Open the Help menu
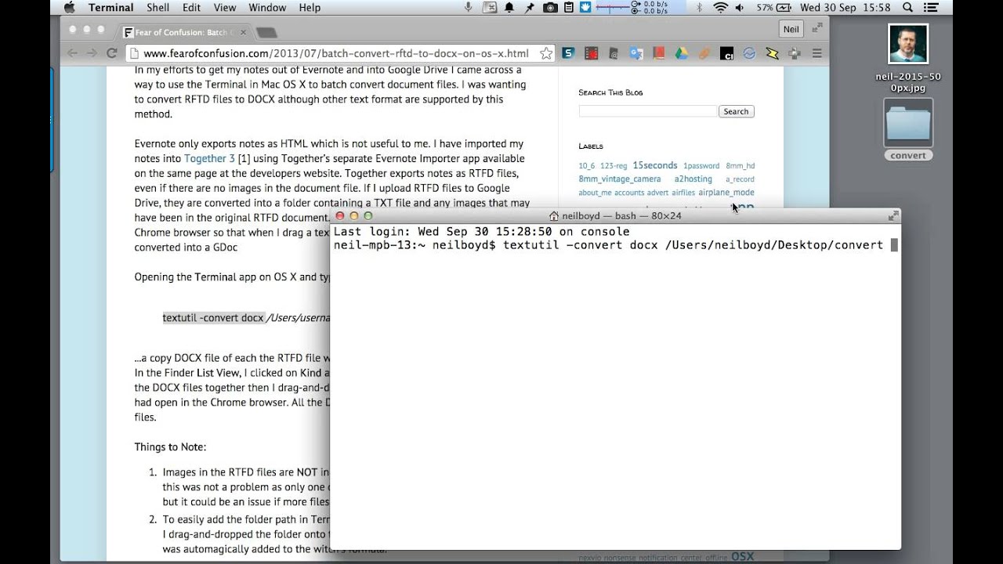 pyautogui.click(x=310, y=8)
